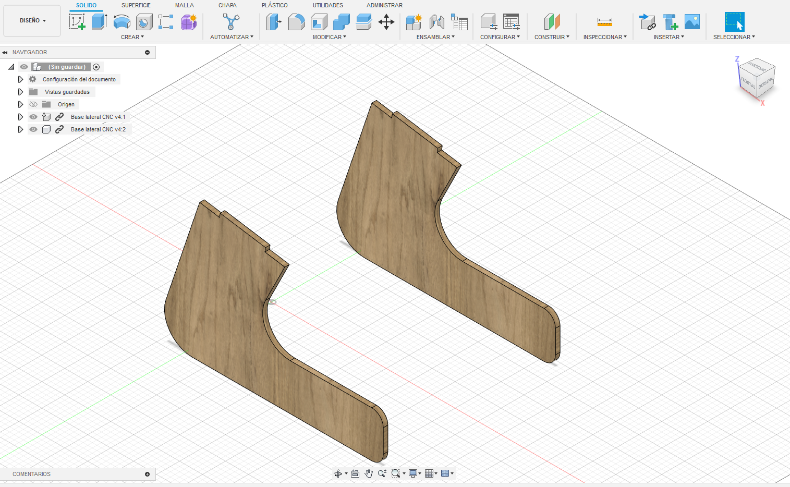Select the Hole tool
Viewport: 790px width, 487px height.
click(144, 21)
